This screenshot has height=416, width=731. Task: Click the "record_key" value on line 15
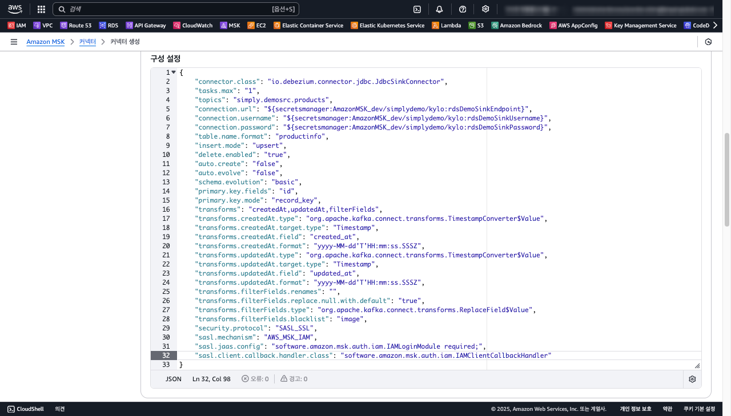(294, 200)
